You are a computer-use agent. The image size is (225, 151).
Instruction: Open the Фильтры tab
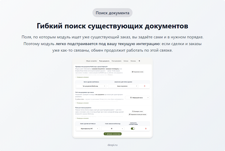133,61
